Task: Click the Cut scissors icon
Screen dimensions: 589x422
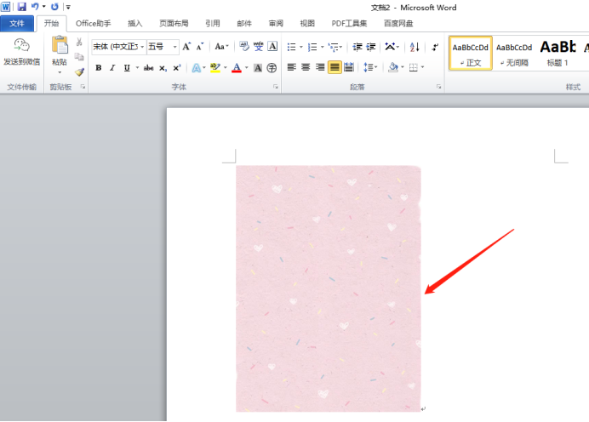Action: 79,42
